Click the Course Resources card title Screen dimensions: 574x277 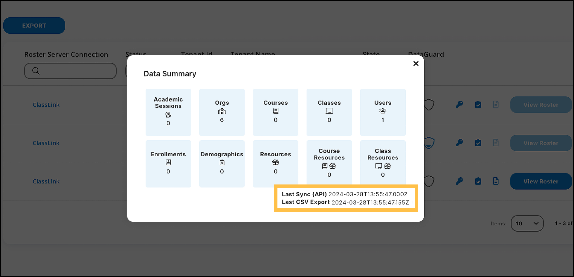pyautogui.click(x=329, y=154)
